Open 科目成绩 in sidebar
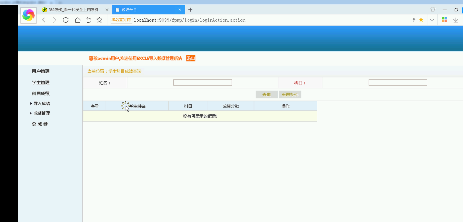 (x=41, y=94)
